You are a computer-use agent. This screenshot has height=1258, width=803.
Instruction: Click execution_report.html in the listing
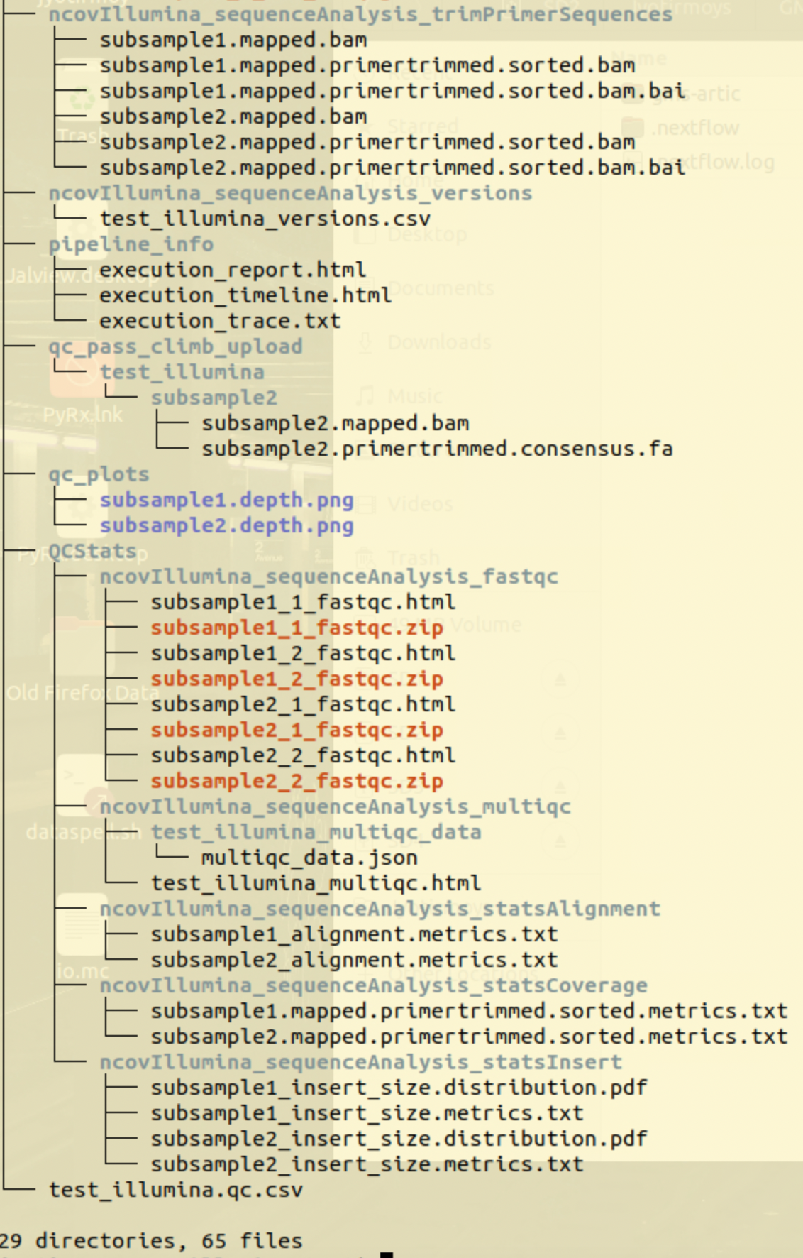tap(232, 270)
